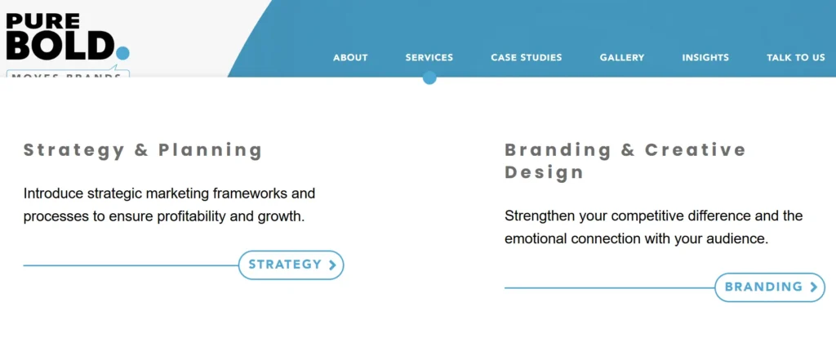Go to the Case Studies page
This screenshot has width=836, height=338.
tap(526, 58)
